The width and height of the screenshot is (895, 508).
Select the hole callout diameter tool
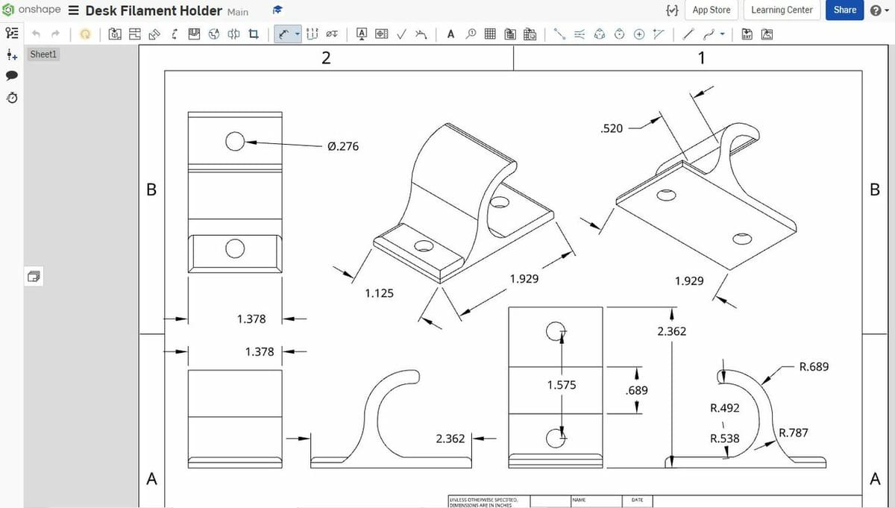[x=332, y=34]
